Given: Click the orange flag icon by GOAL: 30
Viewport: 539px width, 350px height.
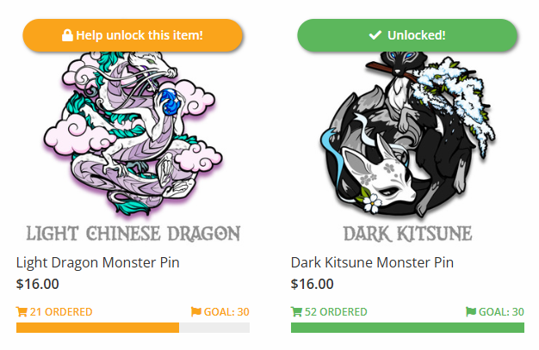Looking at the screenshot, I should click(x=195, y=312).
